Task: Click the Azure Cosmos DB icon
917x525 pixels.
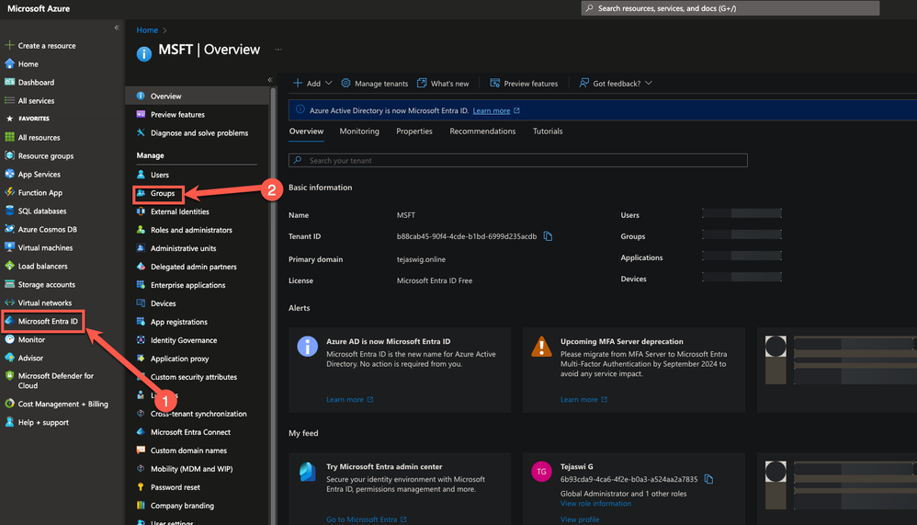Action: pos(10,229)
